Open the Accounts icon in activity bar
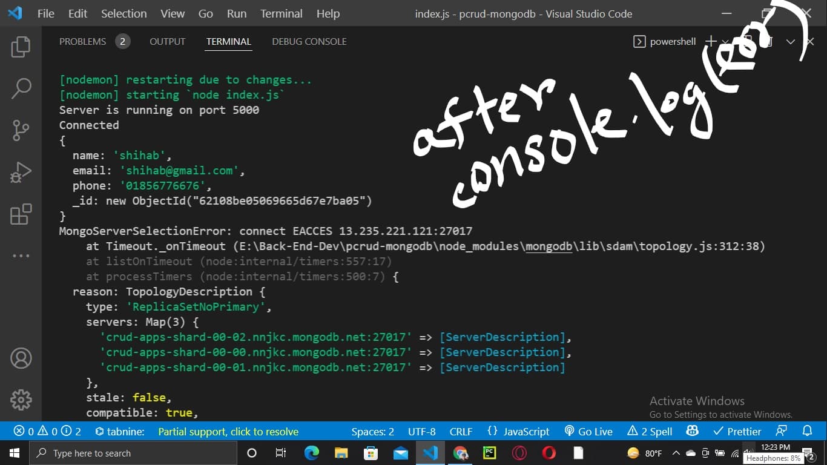Viewport: 827px width, 465px height. (21, 358)
